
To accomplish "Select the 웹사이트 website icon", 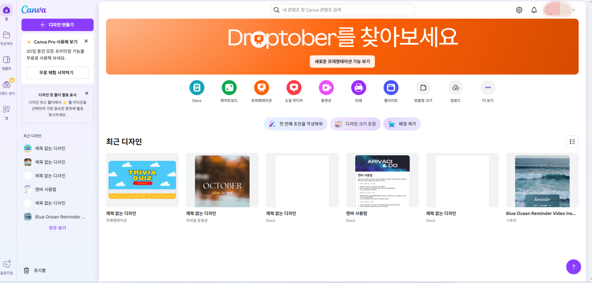I will click(391, 88).
